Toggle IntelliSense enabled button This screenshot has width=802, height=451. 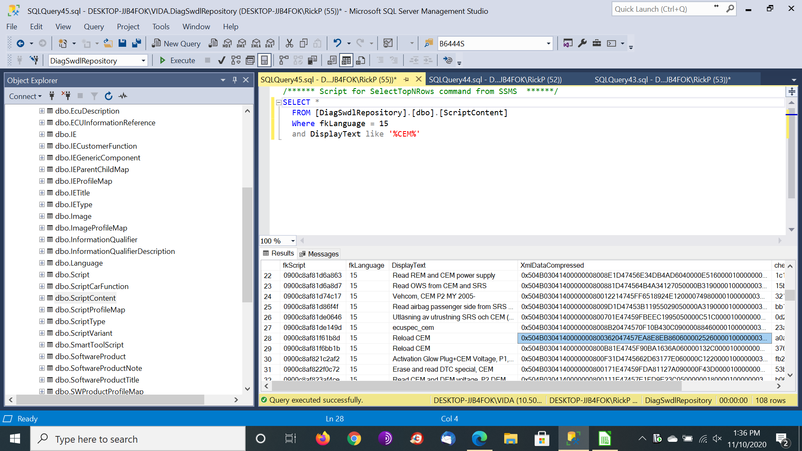(x=264, y=61)
